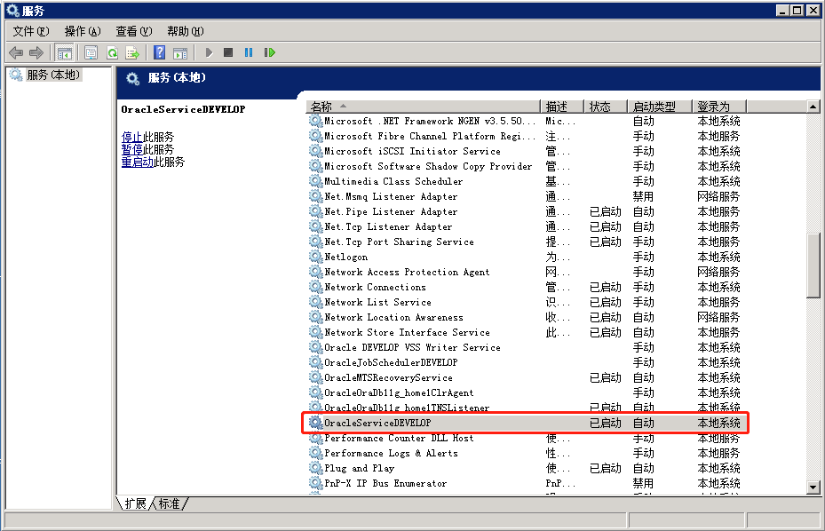Sort by the 状态 column header
825x531 pixels.
(606, 107)
